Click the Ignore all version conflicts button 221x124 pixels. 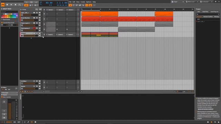click(x=205, y=109)
